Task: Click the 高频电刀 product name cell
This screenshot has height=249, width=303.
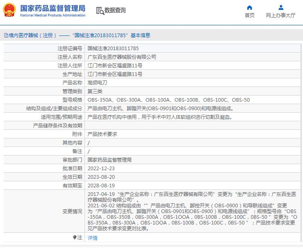Action: pyautogui.click(x=193, y=83)
